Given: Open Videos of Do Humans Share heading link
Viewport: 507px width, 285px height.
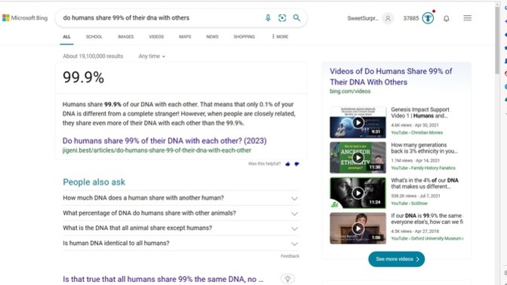Looking at the screenshot, I should [391, 77].
